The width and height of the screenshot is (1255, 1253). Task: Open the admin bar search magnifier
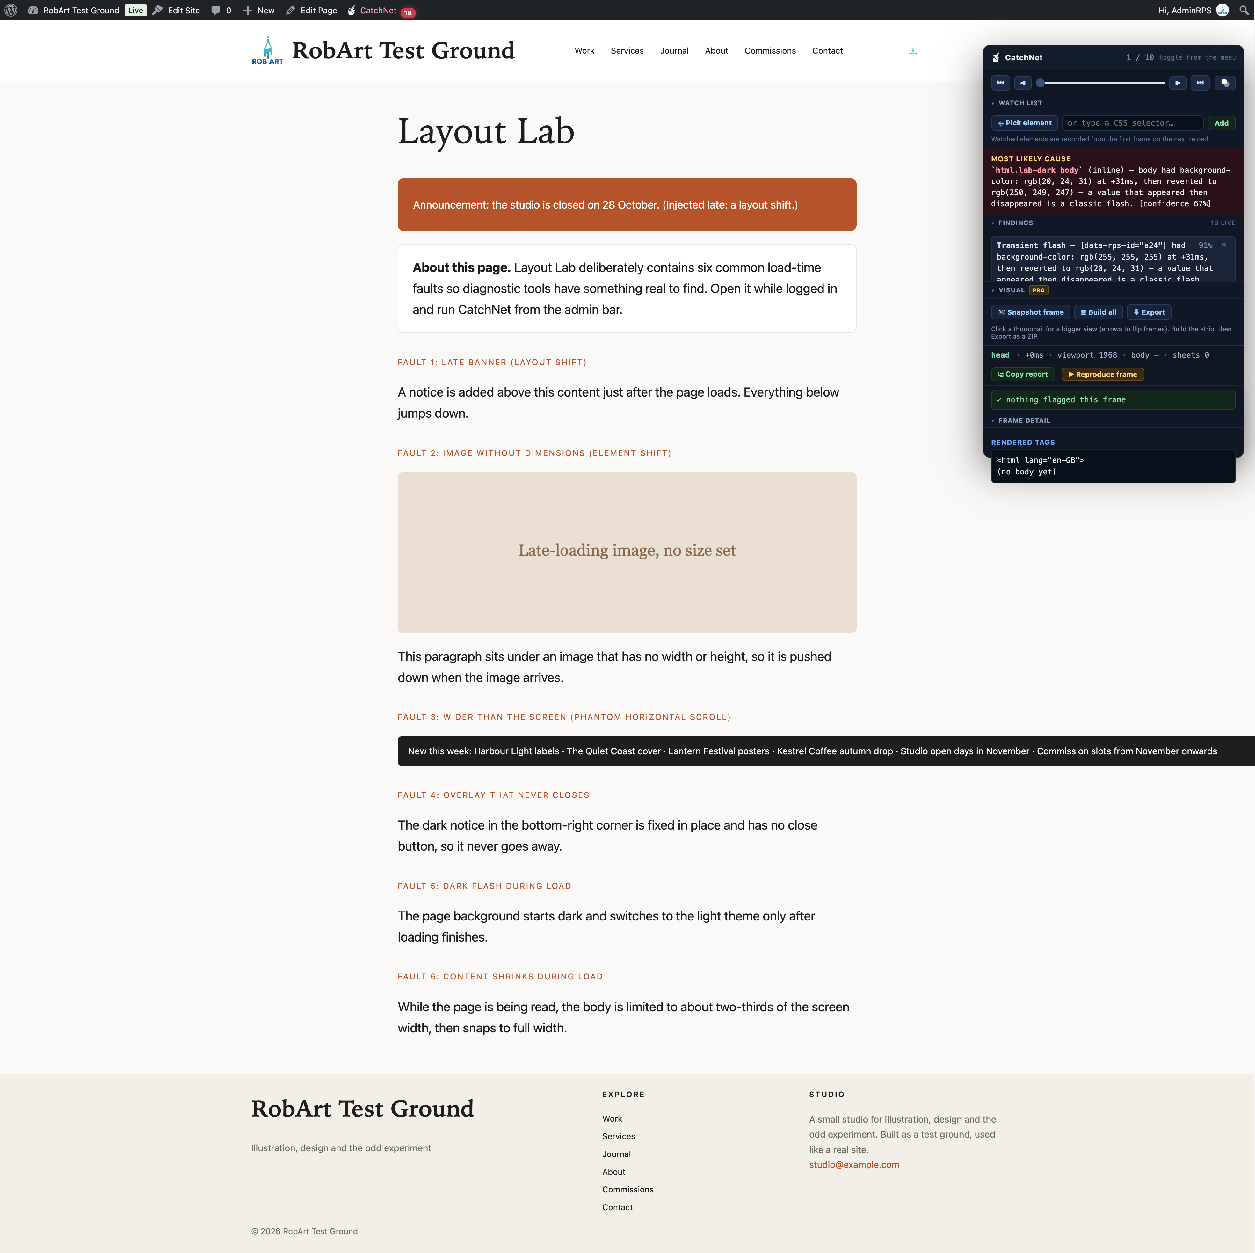pyautogui.click(x=1243, y=11)
